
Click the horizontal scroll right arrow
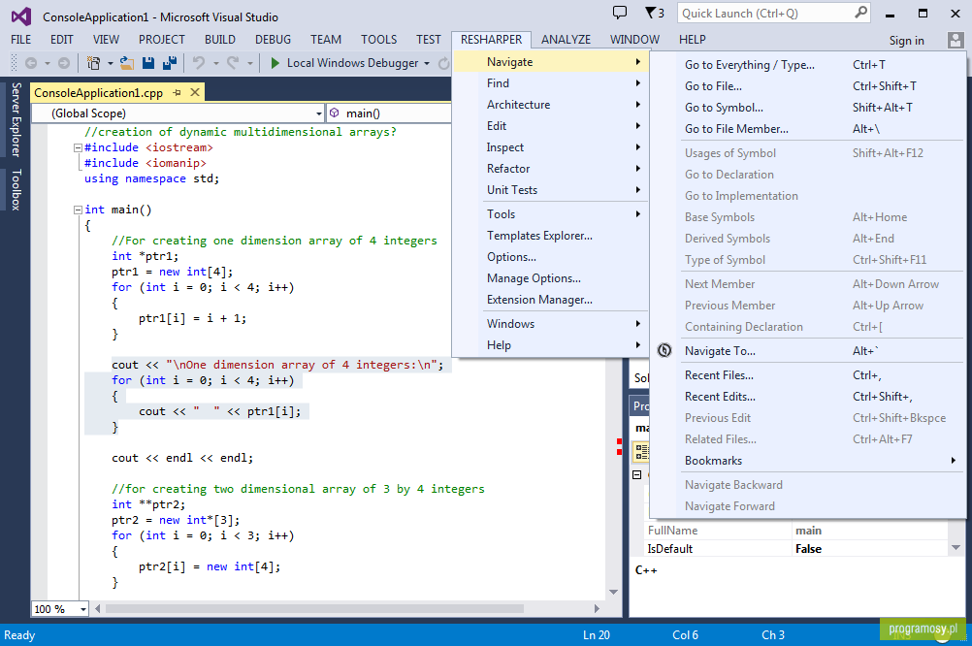point(597,609)
